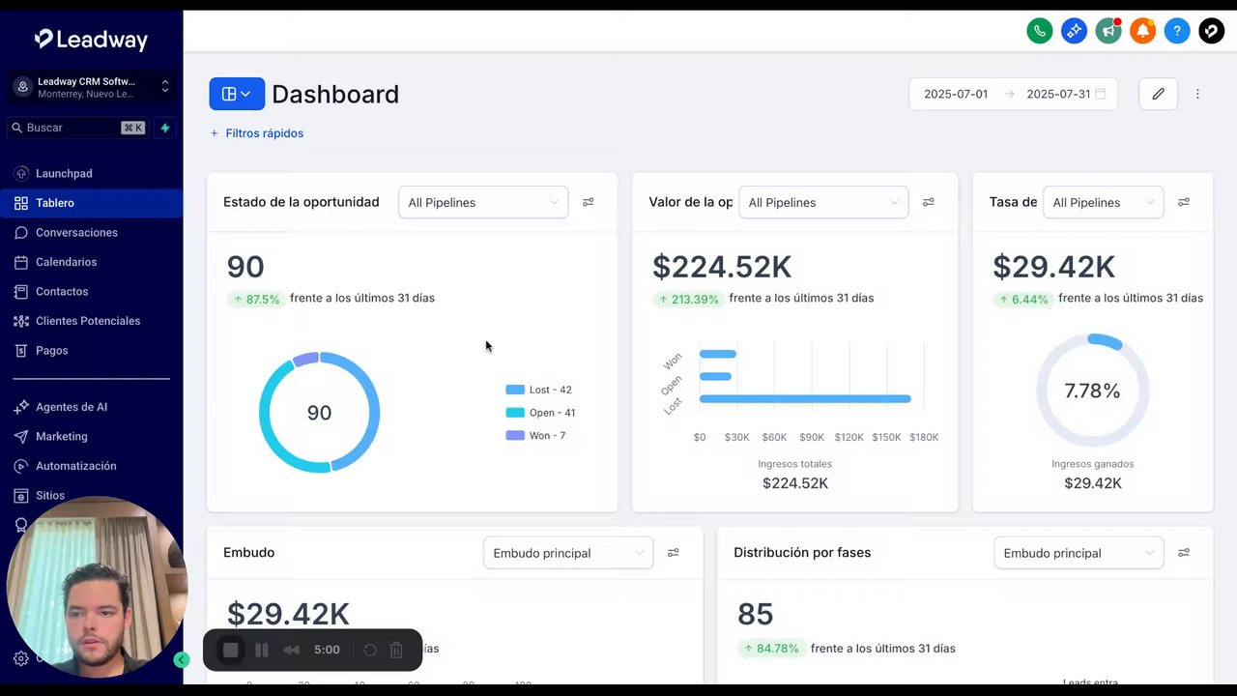The width and height of the screenshot is (1237, 696).
Task: Expand Embudo principal dropdown in Embudo widget
Action: coord(568,553)
